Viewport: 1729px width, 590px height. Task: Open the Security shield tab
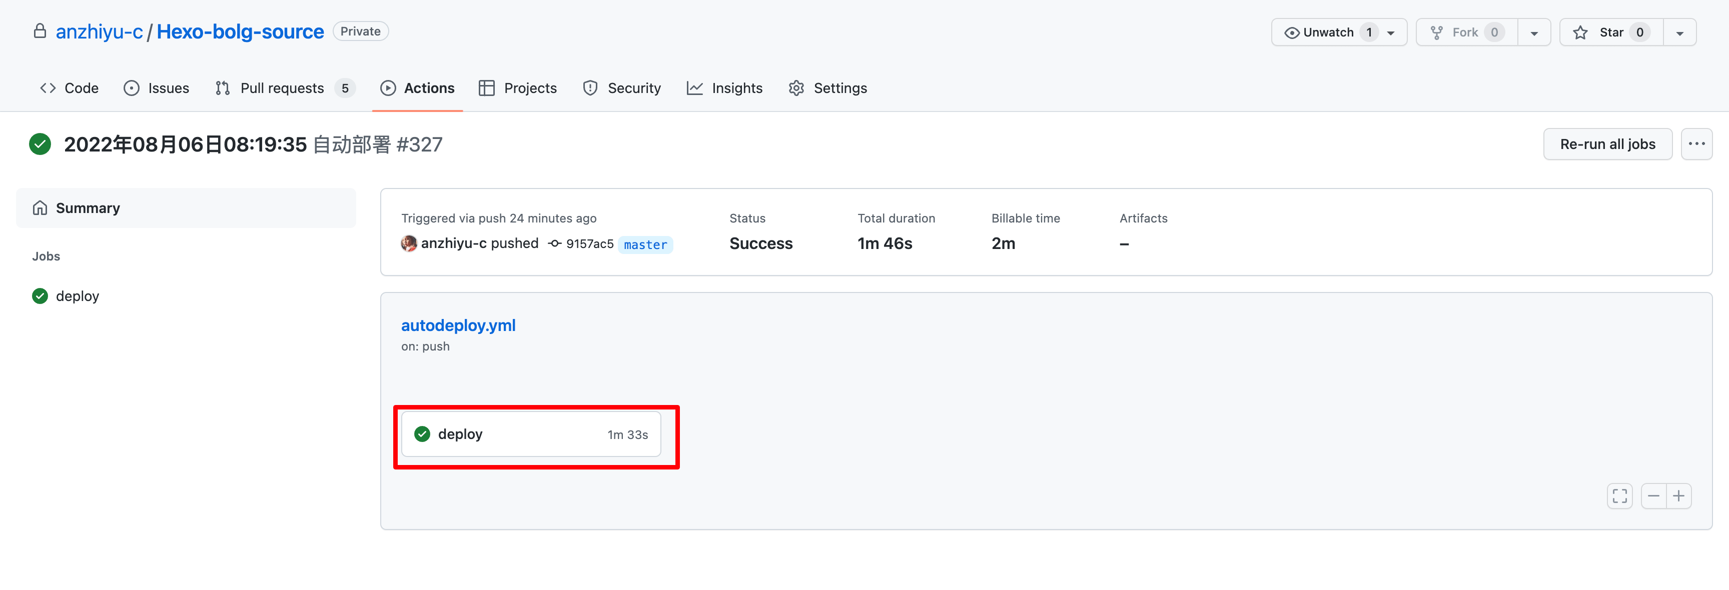621,88
